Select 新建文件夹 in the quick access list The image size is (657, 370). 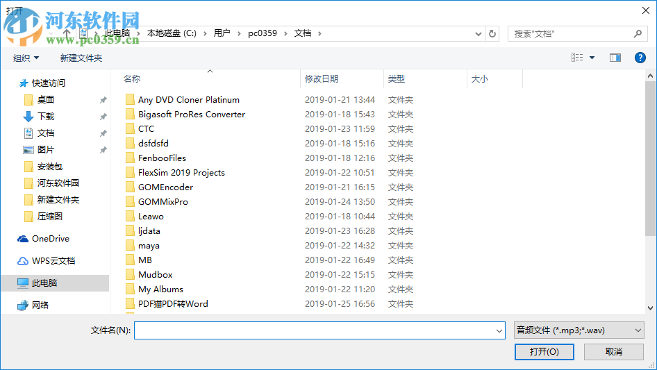(58, 199)
